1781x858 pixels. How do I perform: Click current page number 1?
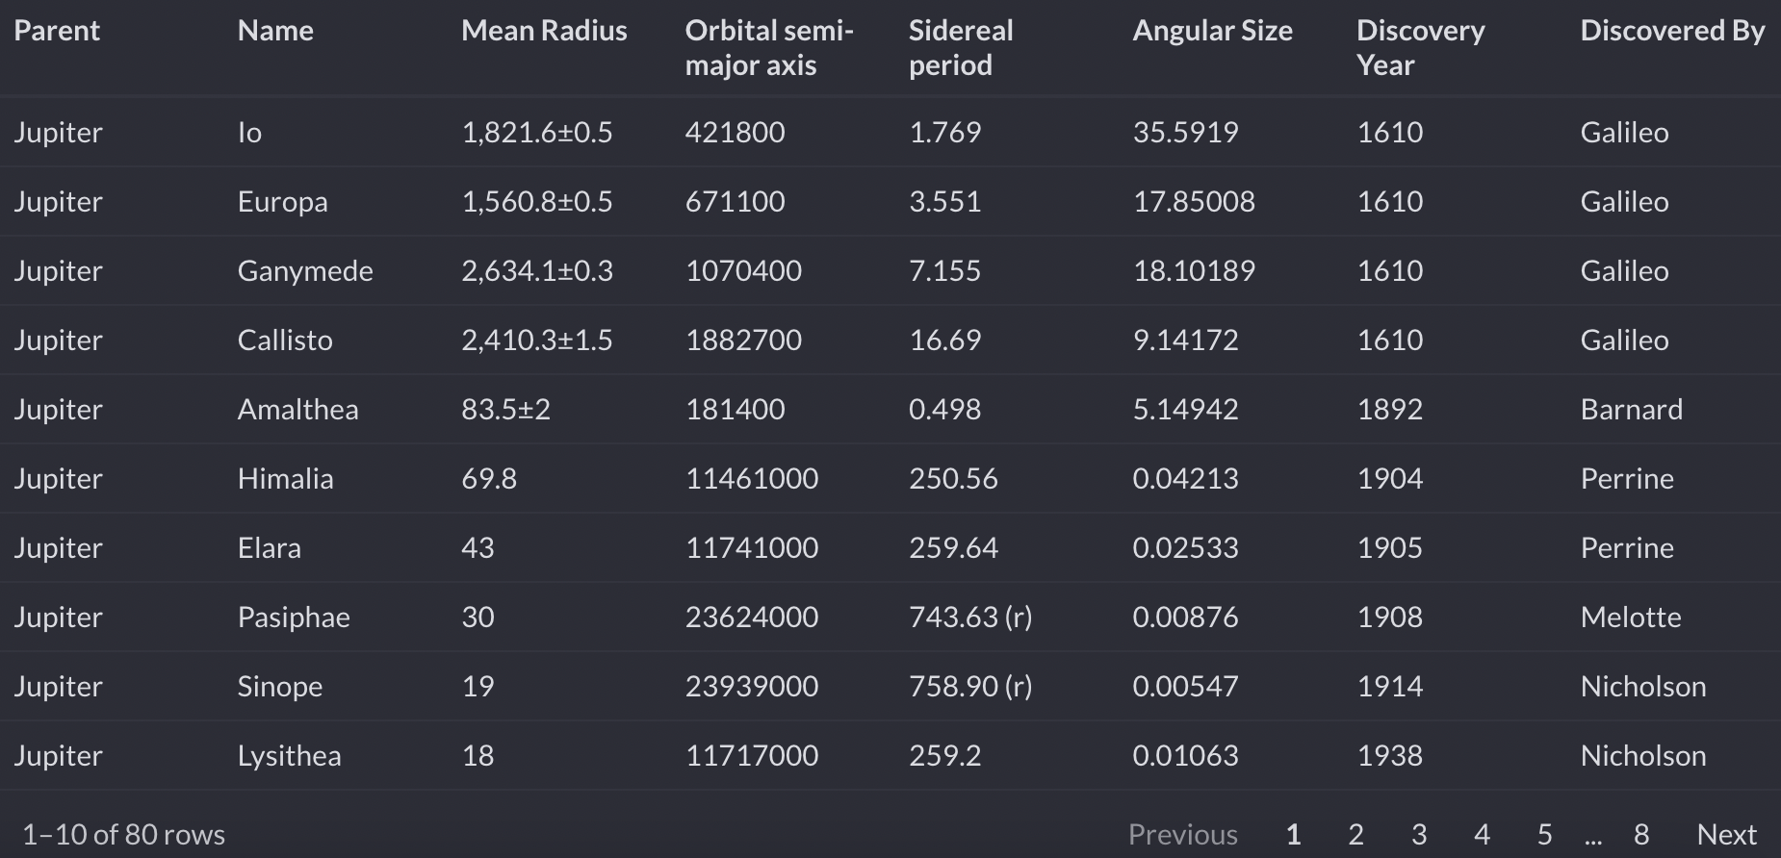(1293, 834)
